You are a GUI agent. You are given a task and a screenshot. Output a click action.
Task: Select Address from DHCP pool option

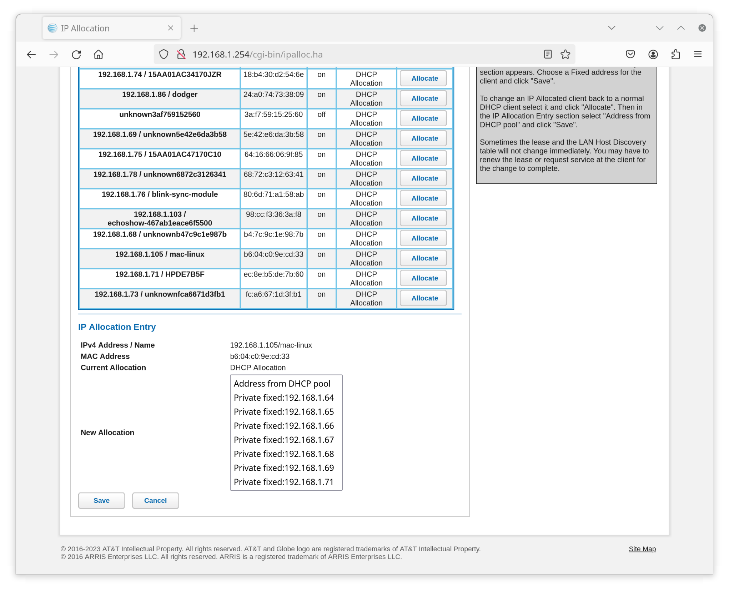pos(286,383)
